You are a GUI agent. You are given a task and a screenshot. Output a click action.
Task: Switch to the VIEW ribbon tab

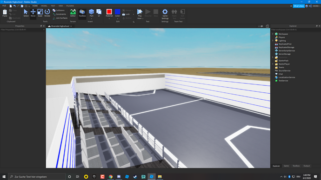click(x=60, y=6)
